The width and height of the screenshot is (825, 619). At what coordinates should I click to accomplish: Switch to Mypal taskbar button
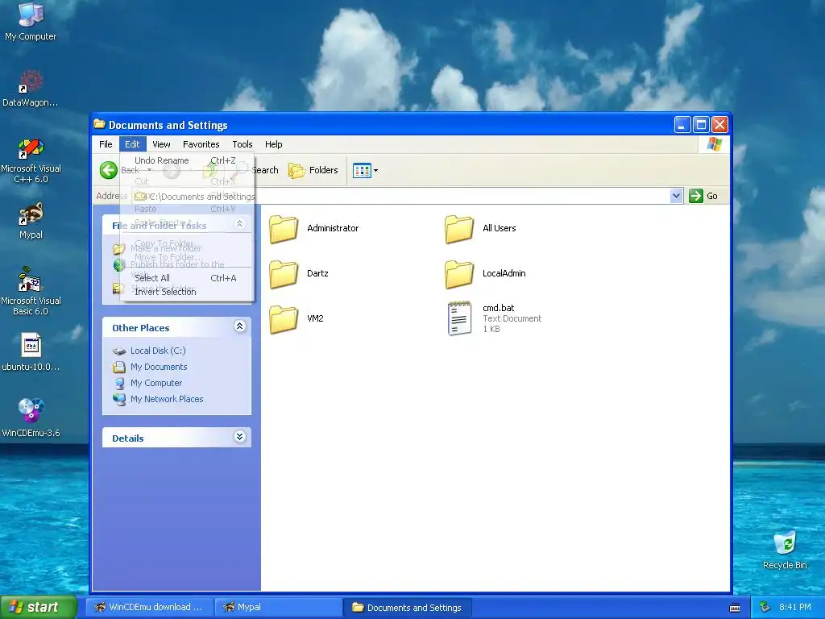point(279,607)
